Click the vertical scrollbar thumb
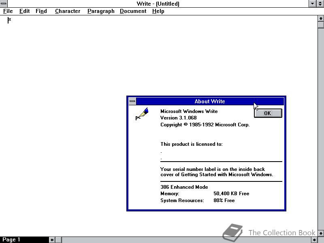 (x=321, y=25)
